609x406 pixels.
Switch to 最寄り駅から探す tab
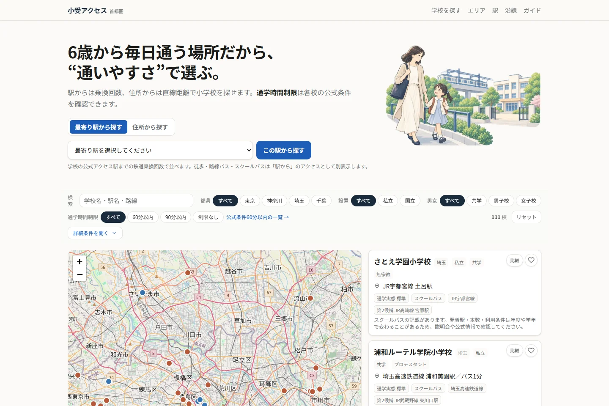coord(99,127)
